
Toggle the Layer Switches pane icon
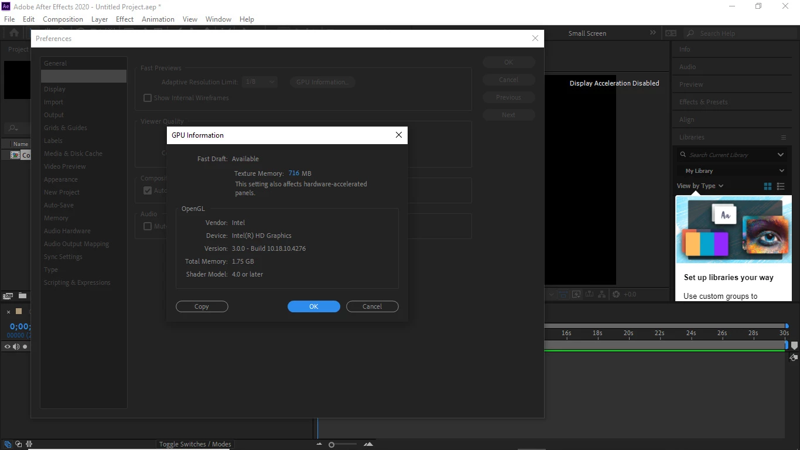coord(8,444)
